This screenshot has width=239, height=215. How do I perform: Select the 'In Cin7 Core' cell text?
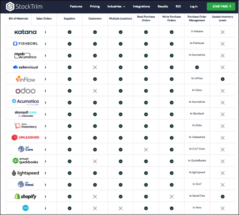197,149
